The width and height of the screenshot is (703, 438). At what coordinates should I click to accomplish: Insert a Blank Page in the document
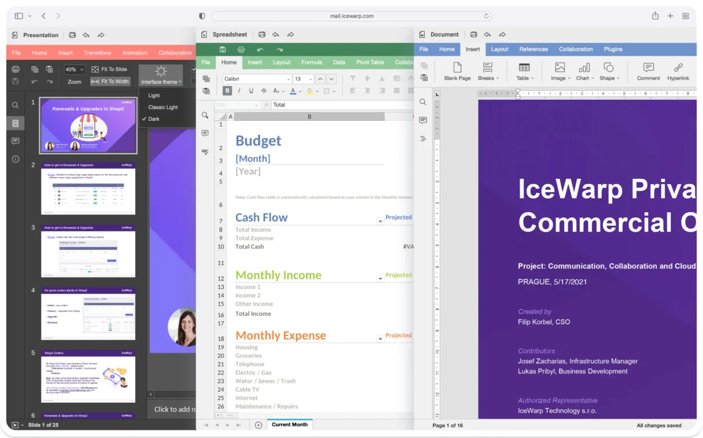(x=458, y=72)
